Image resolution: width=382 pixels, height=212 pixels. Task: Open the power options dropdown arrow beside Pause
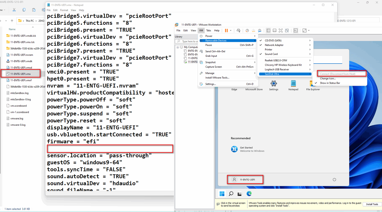(x=230, y=30)
